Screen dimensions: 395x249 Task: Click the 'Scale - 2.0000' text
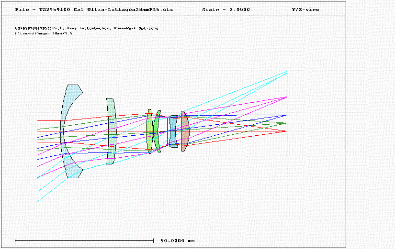point(226,10)
